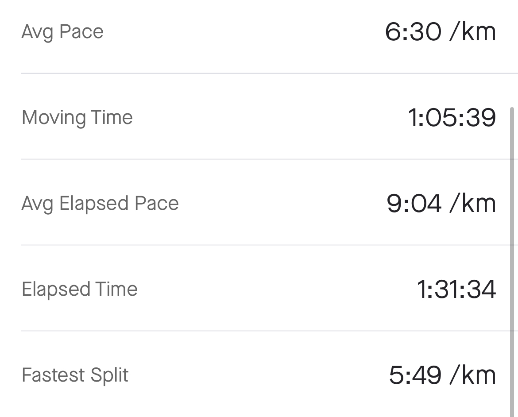Click the /km unit beside 6:30

pyautogui.click(x=473, y=32)
